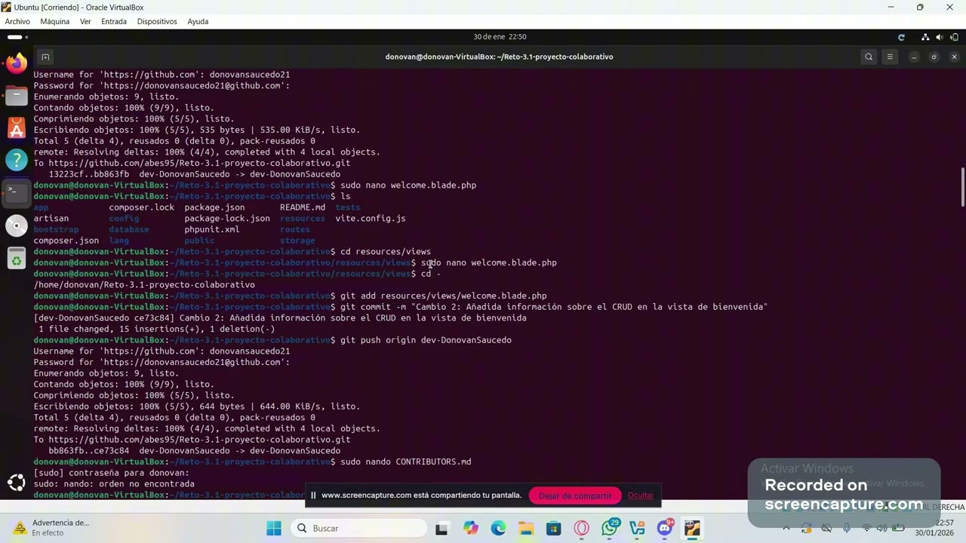Click 'git add resources/views/welcome.blade.php' text
Image resolution: width=966 pixels, height=543 pixels.
(444, 296)
